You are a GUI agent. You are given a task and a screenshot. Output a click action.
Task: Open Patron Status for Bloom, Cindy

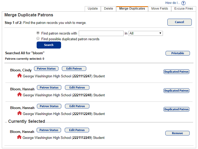point(46,69)
